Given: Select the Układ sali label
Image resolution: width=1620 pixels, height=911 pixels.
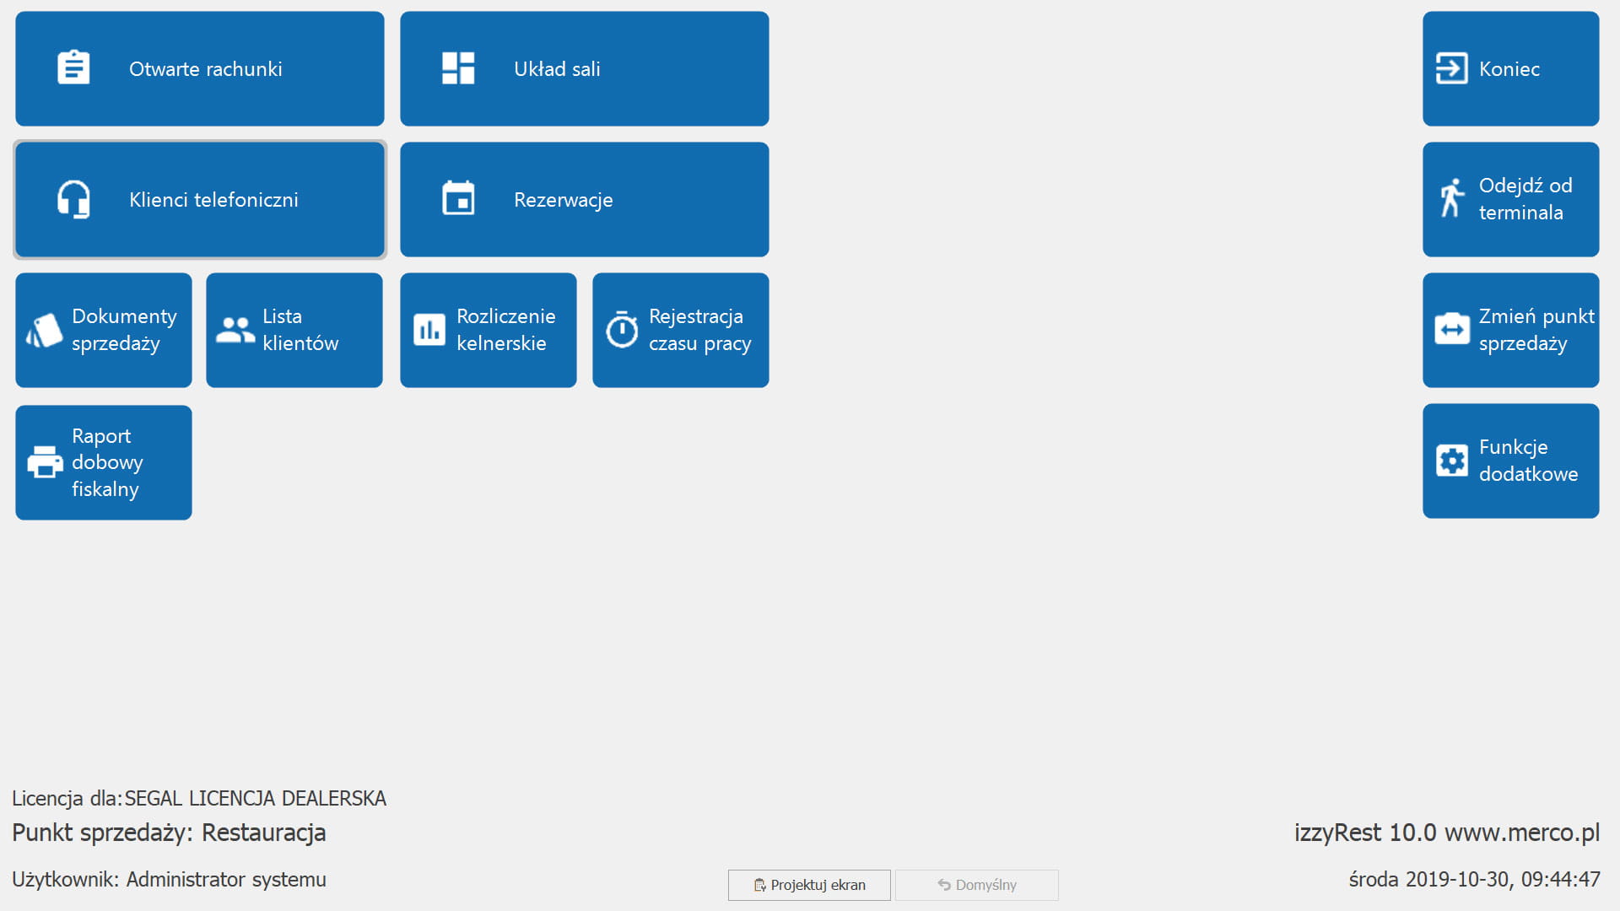Looking at the screenshot, I should (x=557, y=69).
